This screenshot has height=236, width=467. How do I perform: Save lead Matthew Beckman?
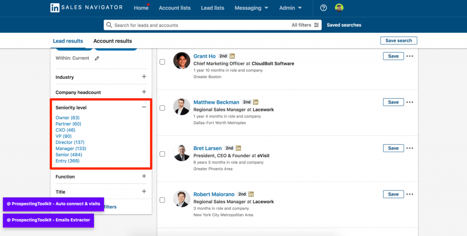tap(393, 102)
